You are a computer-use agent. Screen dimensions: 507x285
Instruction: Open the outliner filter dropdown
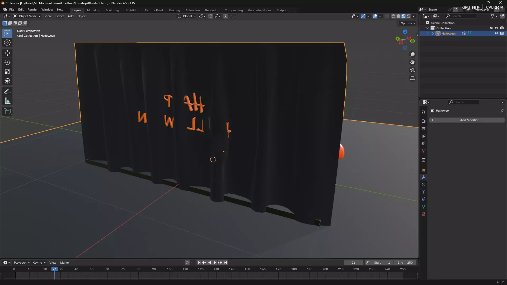pyautogui.click(x=494, y=16)
